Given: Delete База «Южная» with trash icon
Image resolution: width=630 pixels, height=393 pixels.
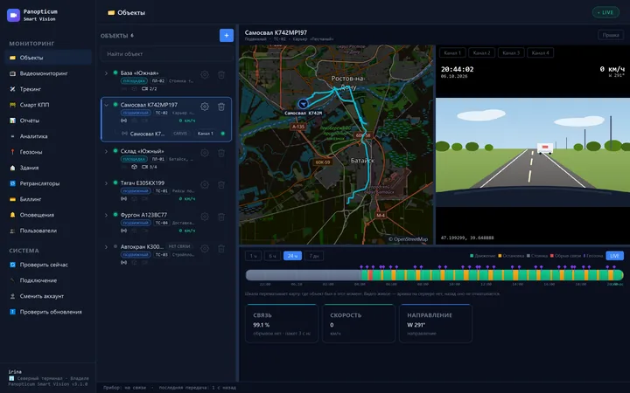Looking at the screenshot, I should pyautogui.click(x=221, y=74).
